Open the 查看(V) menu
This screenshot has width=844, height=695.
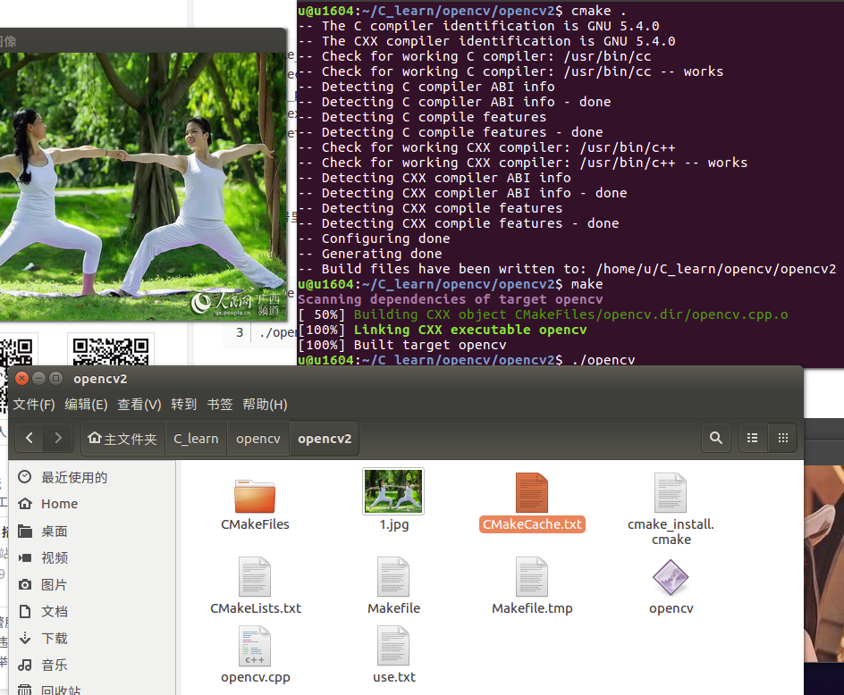click(x=139, y=404)
